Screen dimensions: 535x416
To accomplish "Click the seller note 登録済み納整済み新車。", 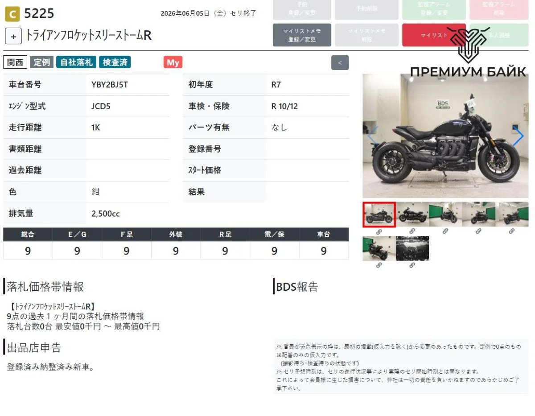I will click(x=51, y=367).
